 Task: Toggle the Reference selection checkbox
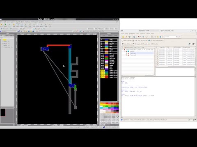(x=87, y=29)
